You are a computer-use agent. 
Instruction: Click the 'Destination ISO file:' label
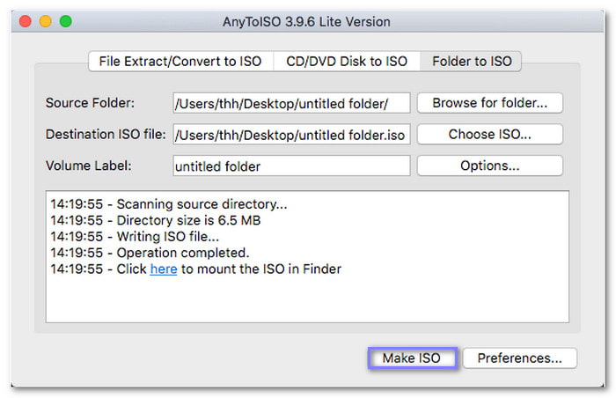click(106, 135)
